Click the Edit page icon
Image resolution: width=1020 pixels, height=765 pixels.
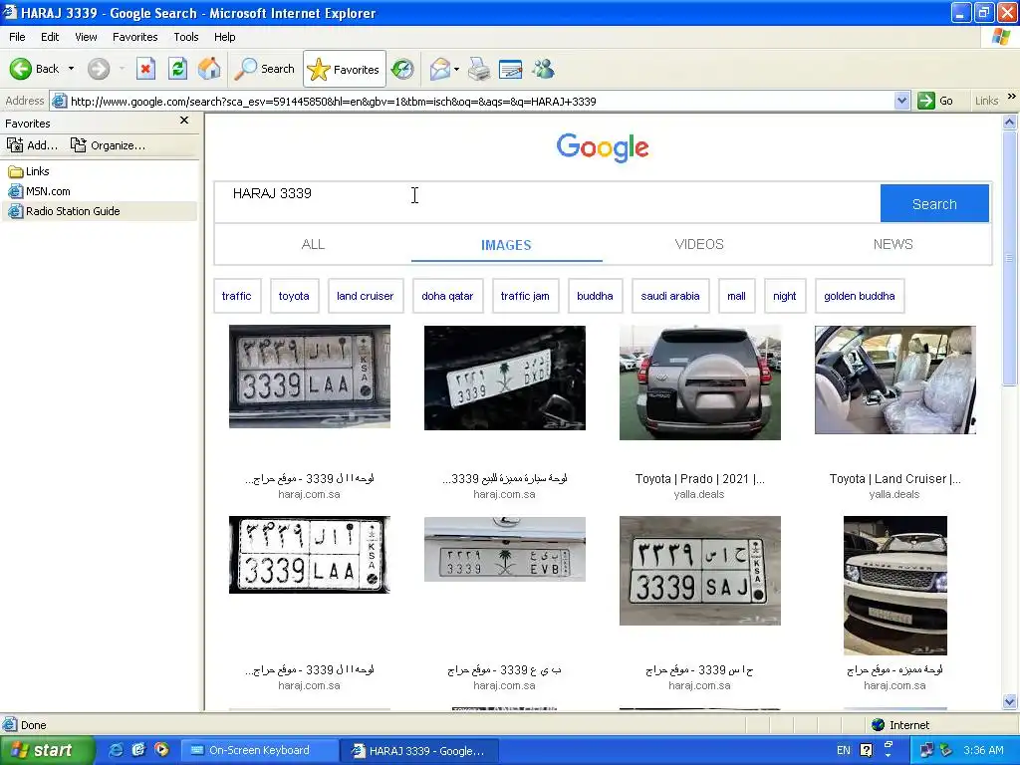coord(511,69)
